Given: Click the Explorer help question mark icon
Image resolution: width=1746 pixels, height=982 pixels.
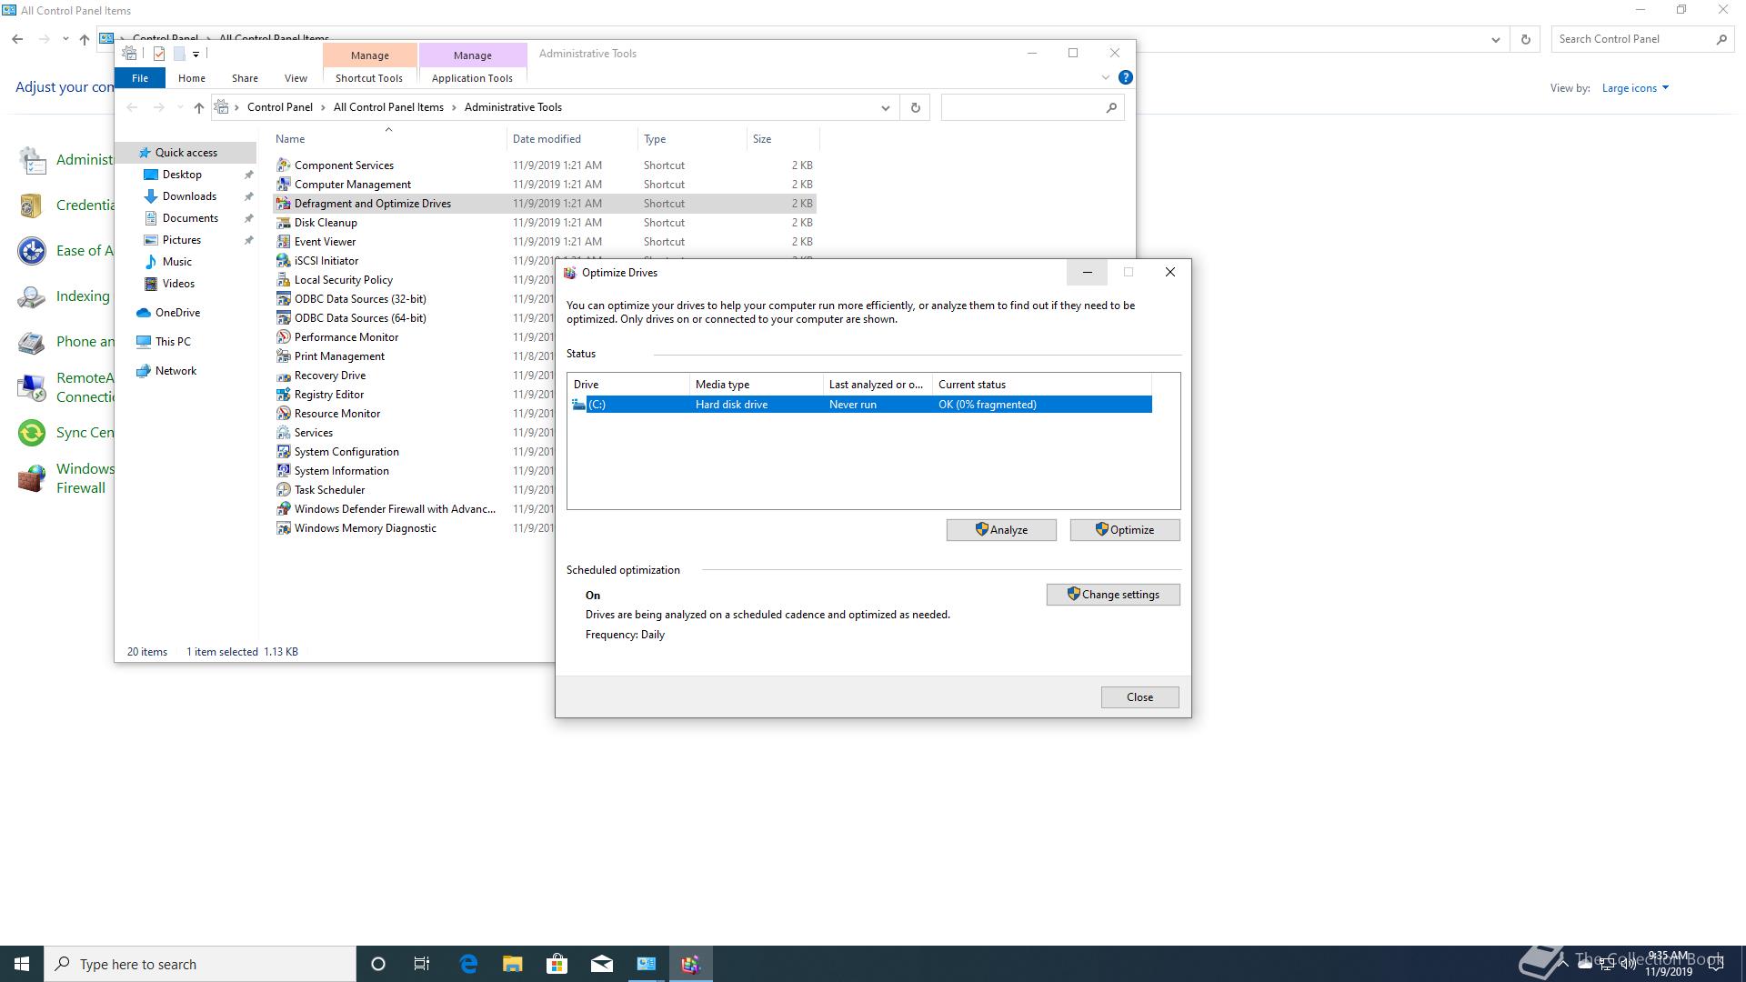Looking at the screenshot, I should [1125, 78].
